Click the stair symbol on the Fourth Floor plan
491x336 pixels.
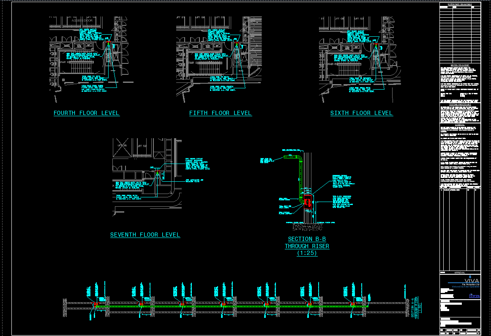(x=80, y=68)
